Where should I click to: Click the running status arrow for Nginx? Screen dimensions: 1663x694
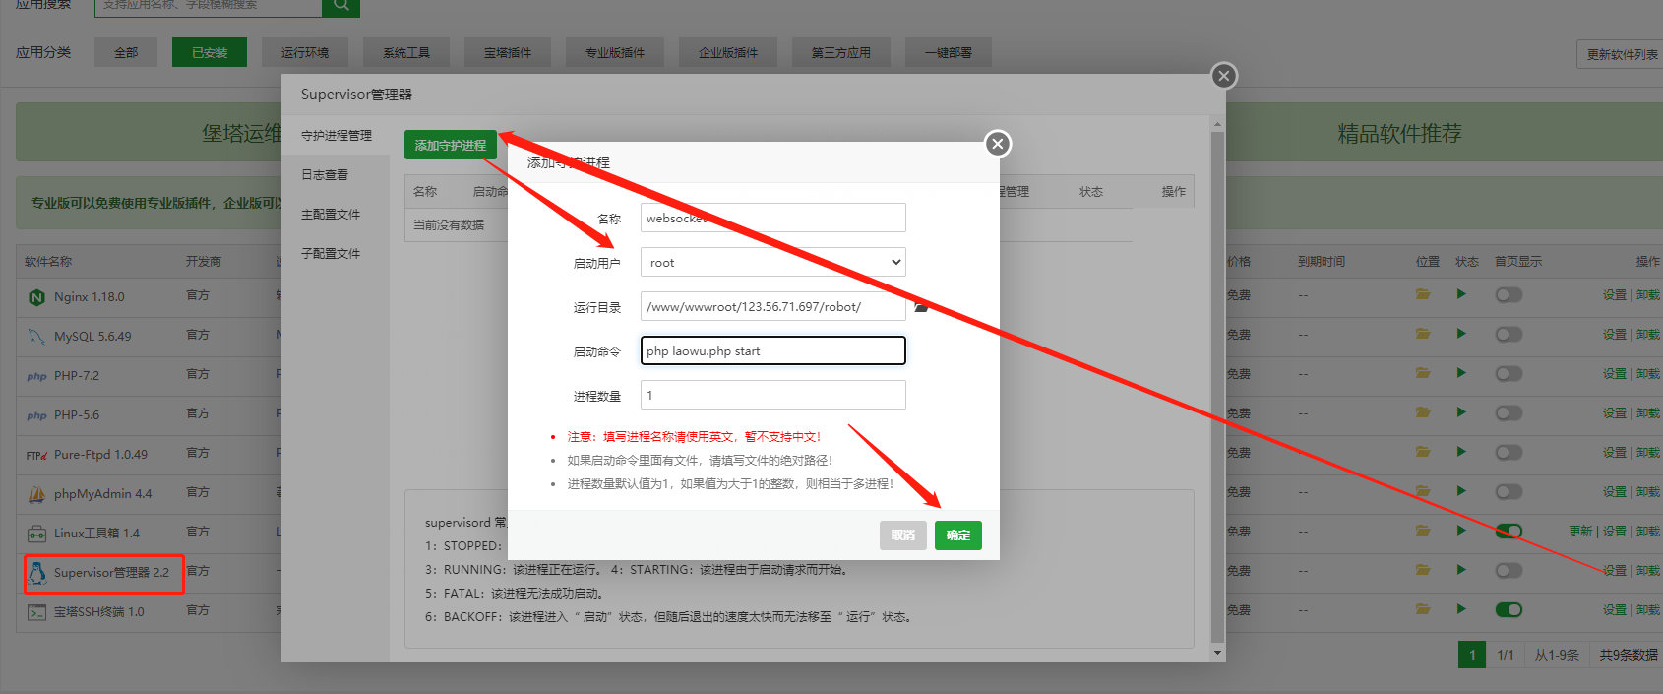pyautogui.click(x=1461, y=294)
